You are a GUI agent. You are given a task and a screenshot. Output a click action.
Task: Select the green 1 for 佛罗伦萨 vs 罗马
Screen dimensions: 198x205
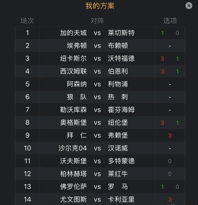162,187
